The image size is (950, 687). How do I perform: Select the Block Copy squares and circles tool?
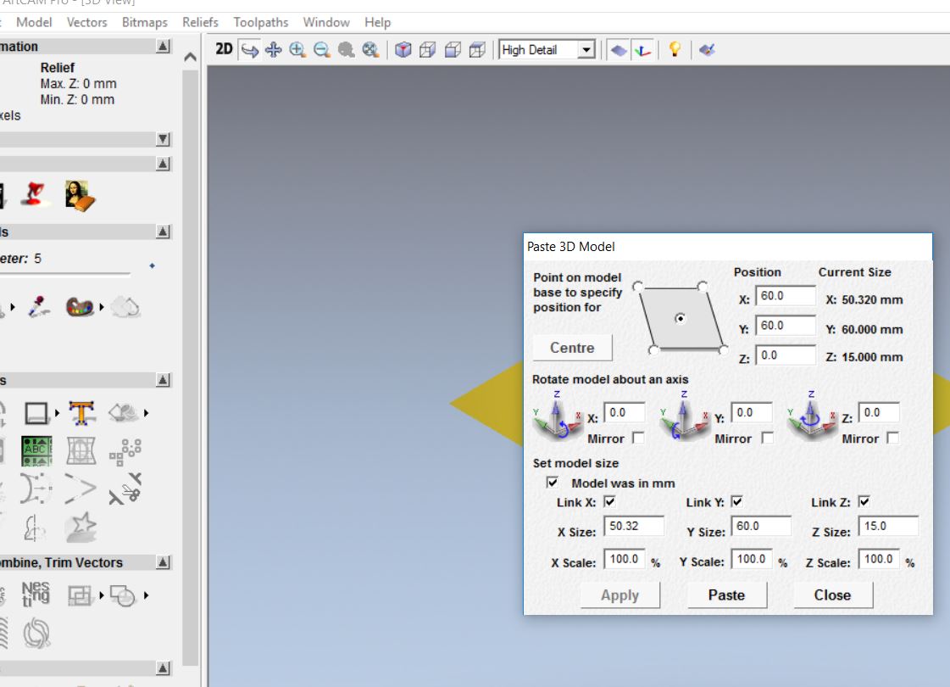click(x=125, y=452)
